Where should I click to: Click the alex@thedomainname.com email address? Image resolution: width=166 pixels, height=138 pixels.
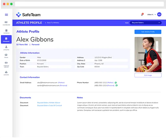[x=47, y=82]
